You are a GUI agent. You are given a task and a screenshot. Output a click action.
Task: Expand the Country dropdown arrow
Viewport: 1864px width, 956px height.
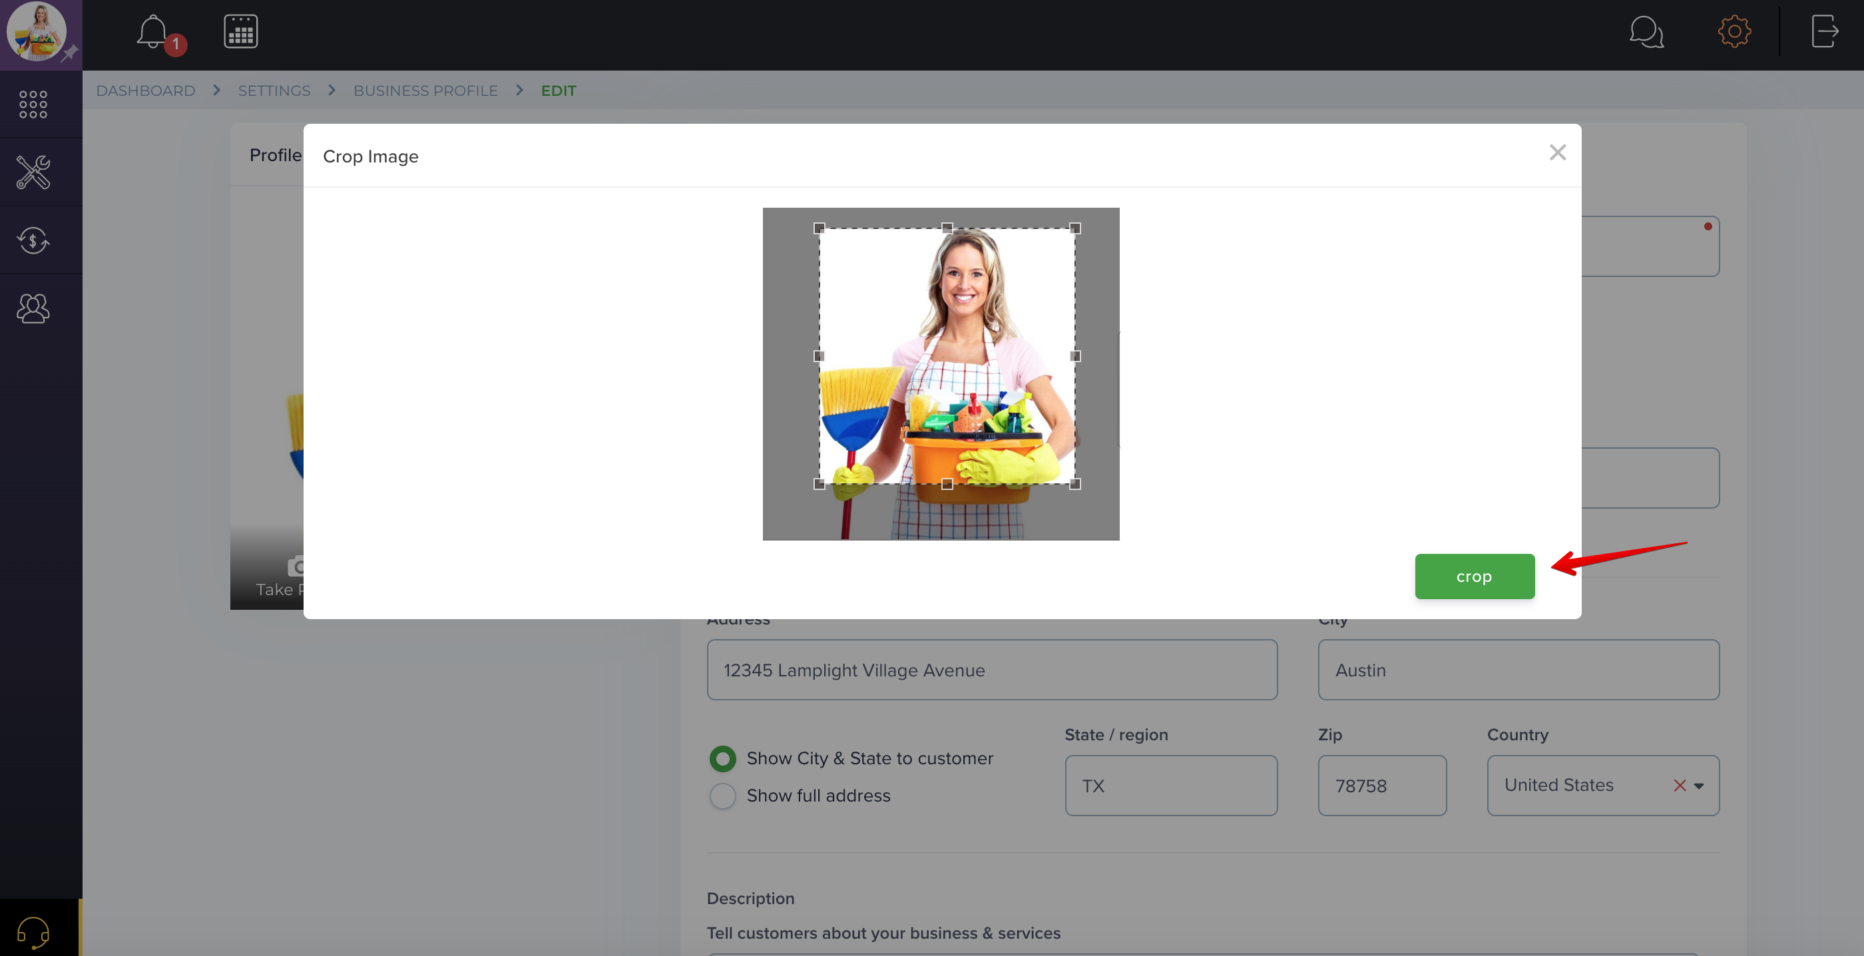pyautogui.click(x=1698, y=786)
